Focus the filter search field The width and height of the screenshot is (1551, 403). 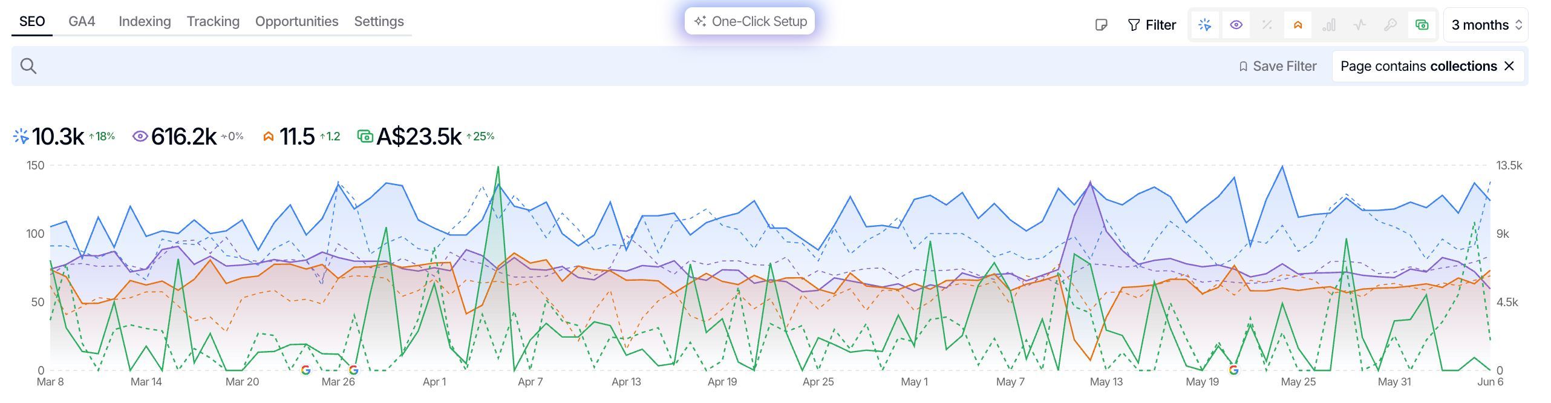tap(629, 66)
